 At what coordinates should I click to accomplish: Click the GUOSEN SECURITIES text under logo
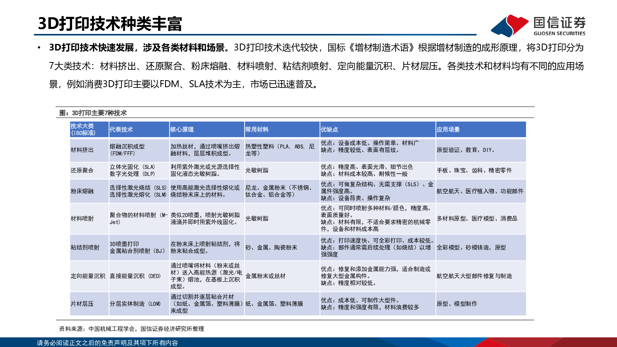[559, 34]
